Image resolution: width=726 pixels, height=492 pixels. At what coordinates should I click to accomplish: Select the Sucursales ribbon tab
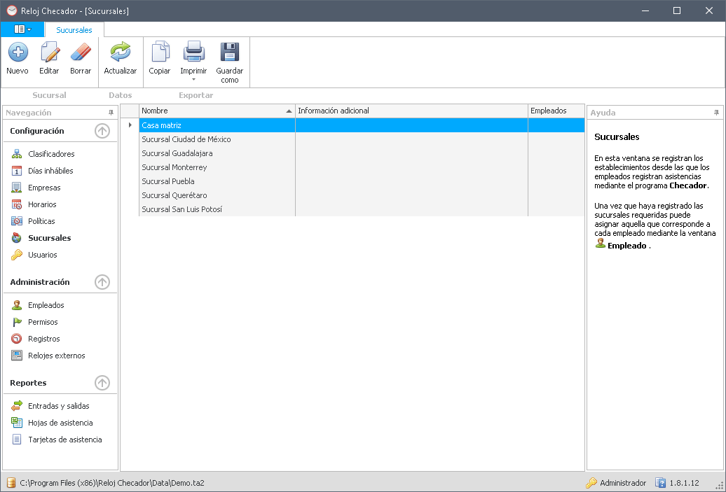74,30
